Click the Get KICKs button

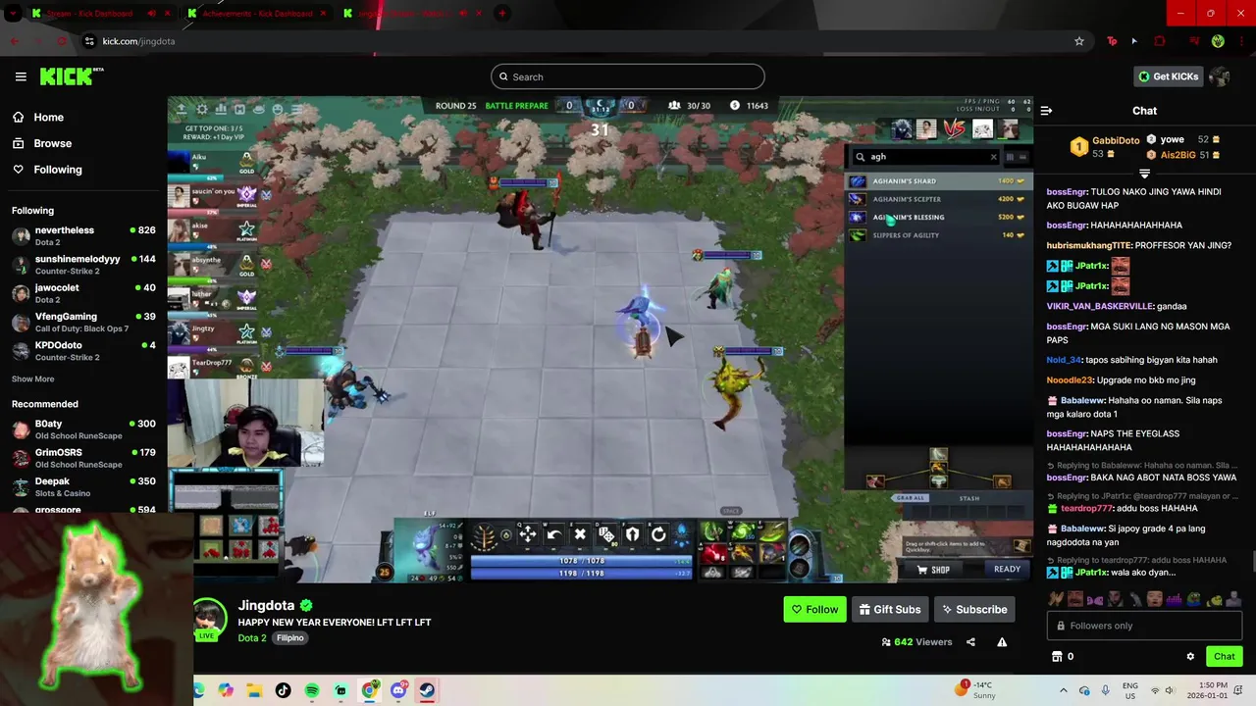click(1168, 76)
